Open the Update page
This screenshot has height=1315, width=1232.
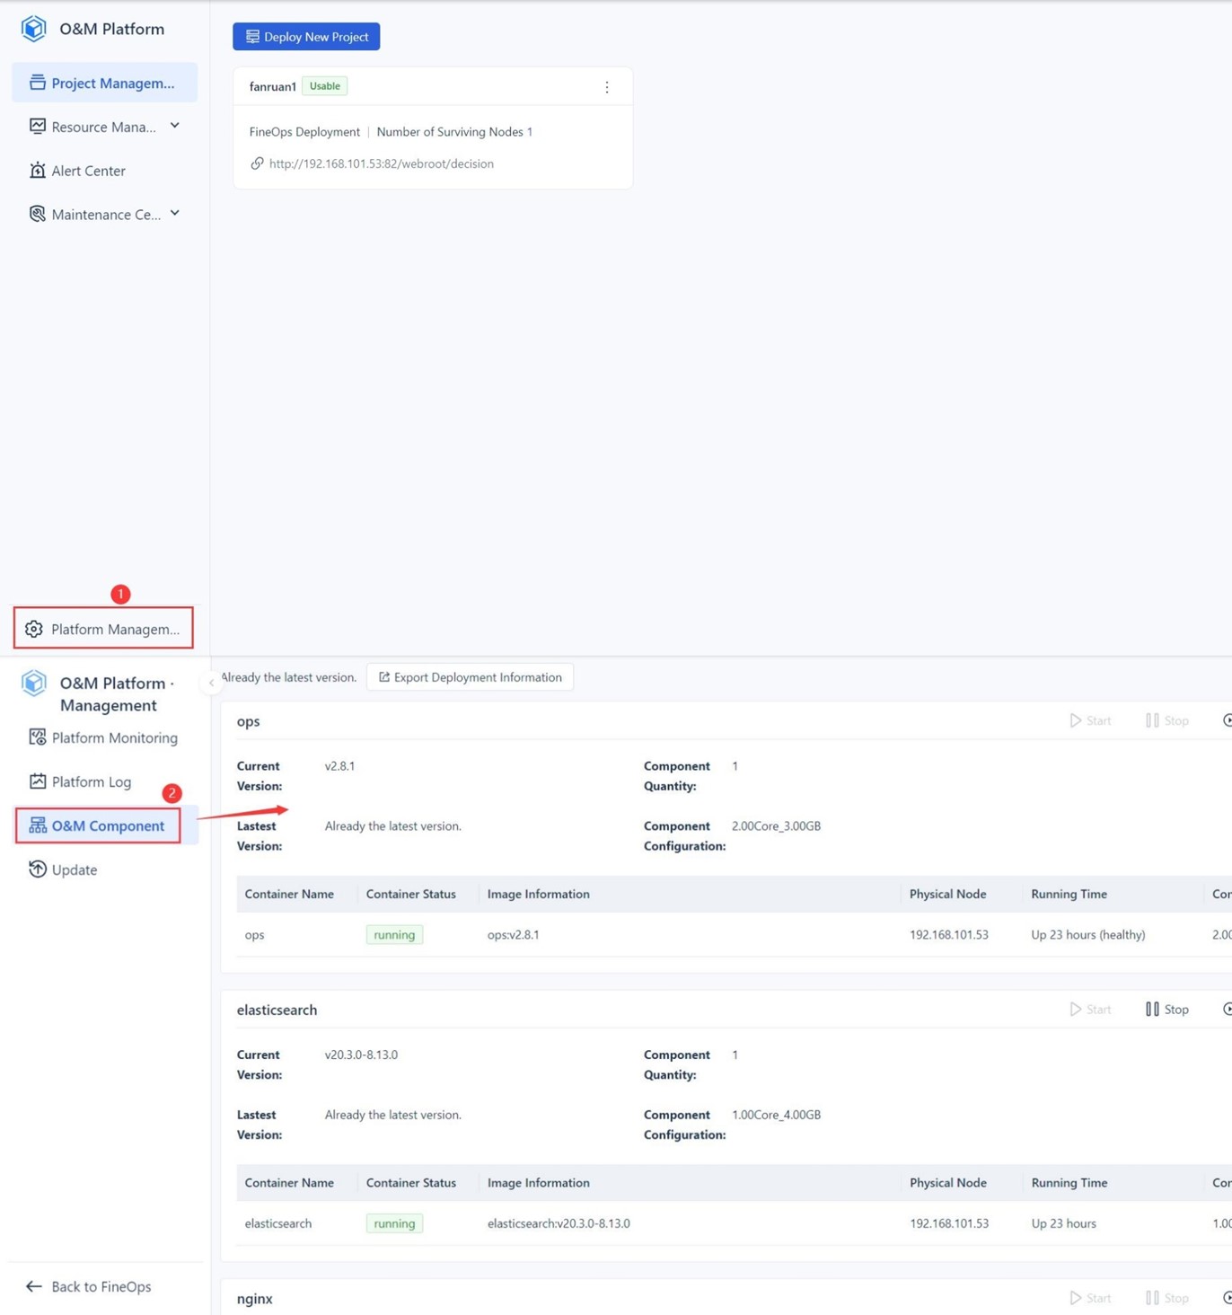point(63,869)
